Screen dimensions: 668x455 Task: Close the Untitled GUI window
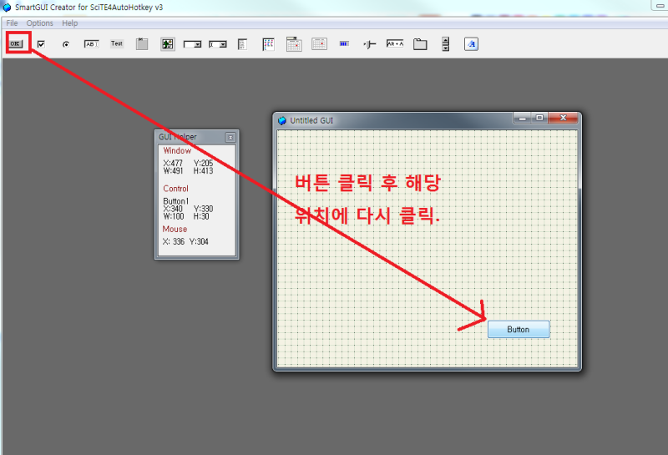(x=563, y=118)
